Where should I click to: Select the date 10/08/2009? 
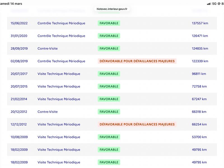click(19, 137)
